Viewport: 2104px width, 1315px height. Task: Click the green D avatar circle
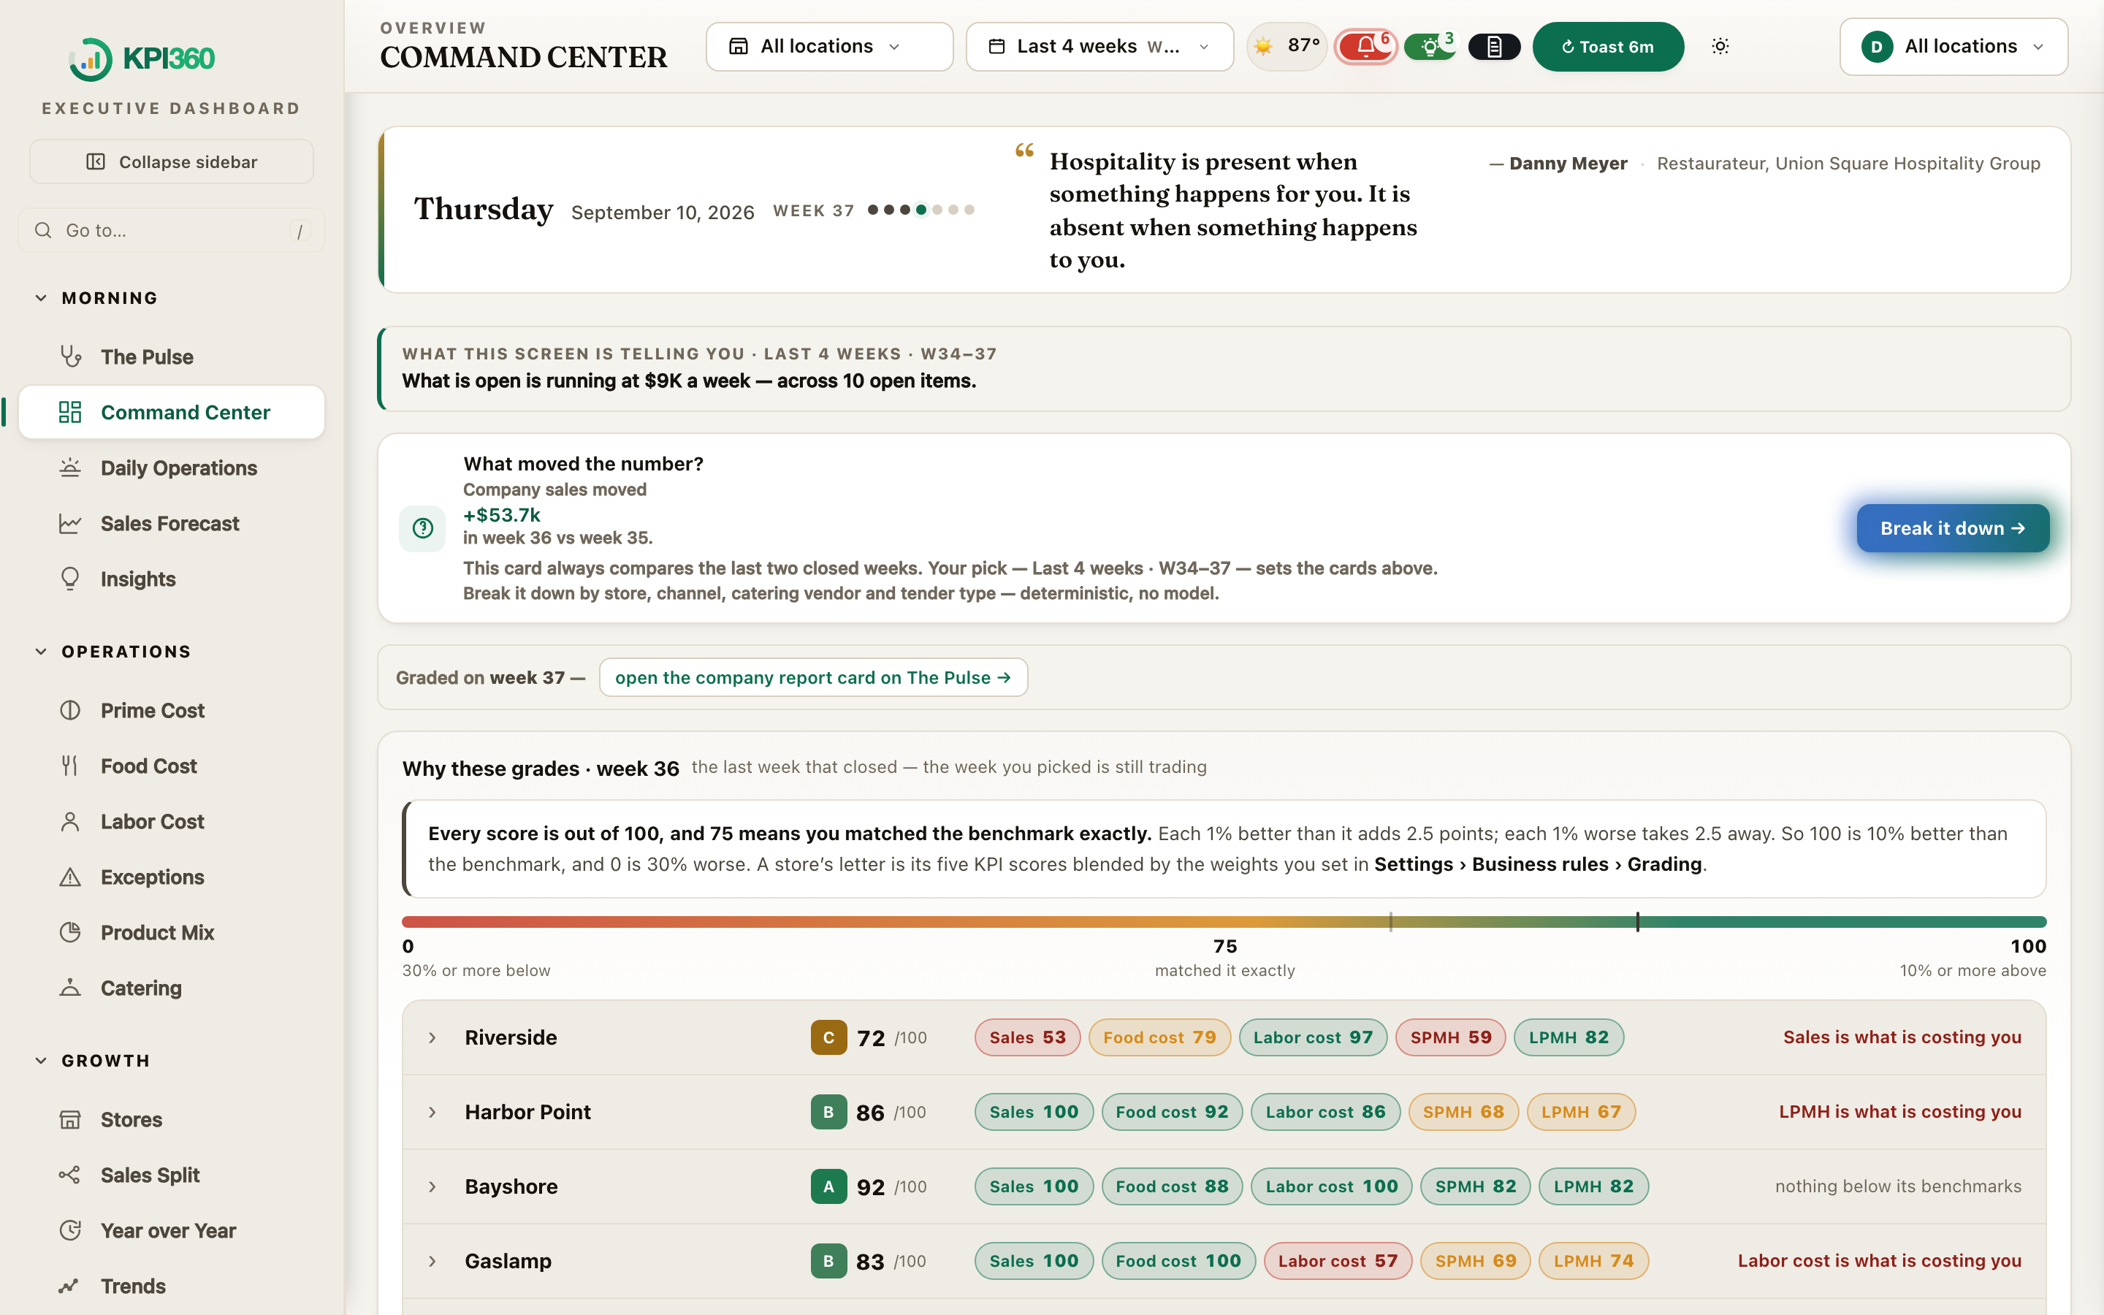coord(1876,46)
